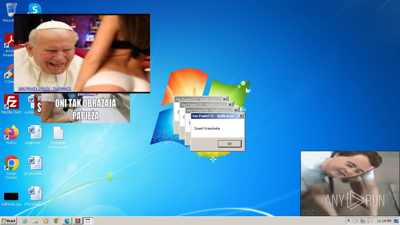The width and height of the screenshot is (400, 225).
Task: Launch Google Chrome from the desktop icon
Action: pyautogui.click(x=11, y=167)
